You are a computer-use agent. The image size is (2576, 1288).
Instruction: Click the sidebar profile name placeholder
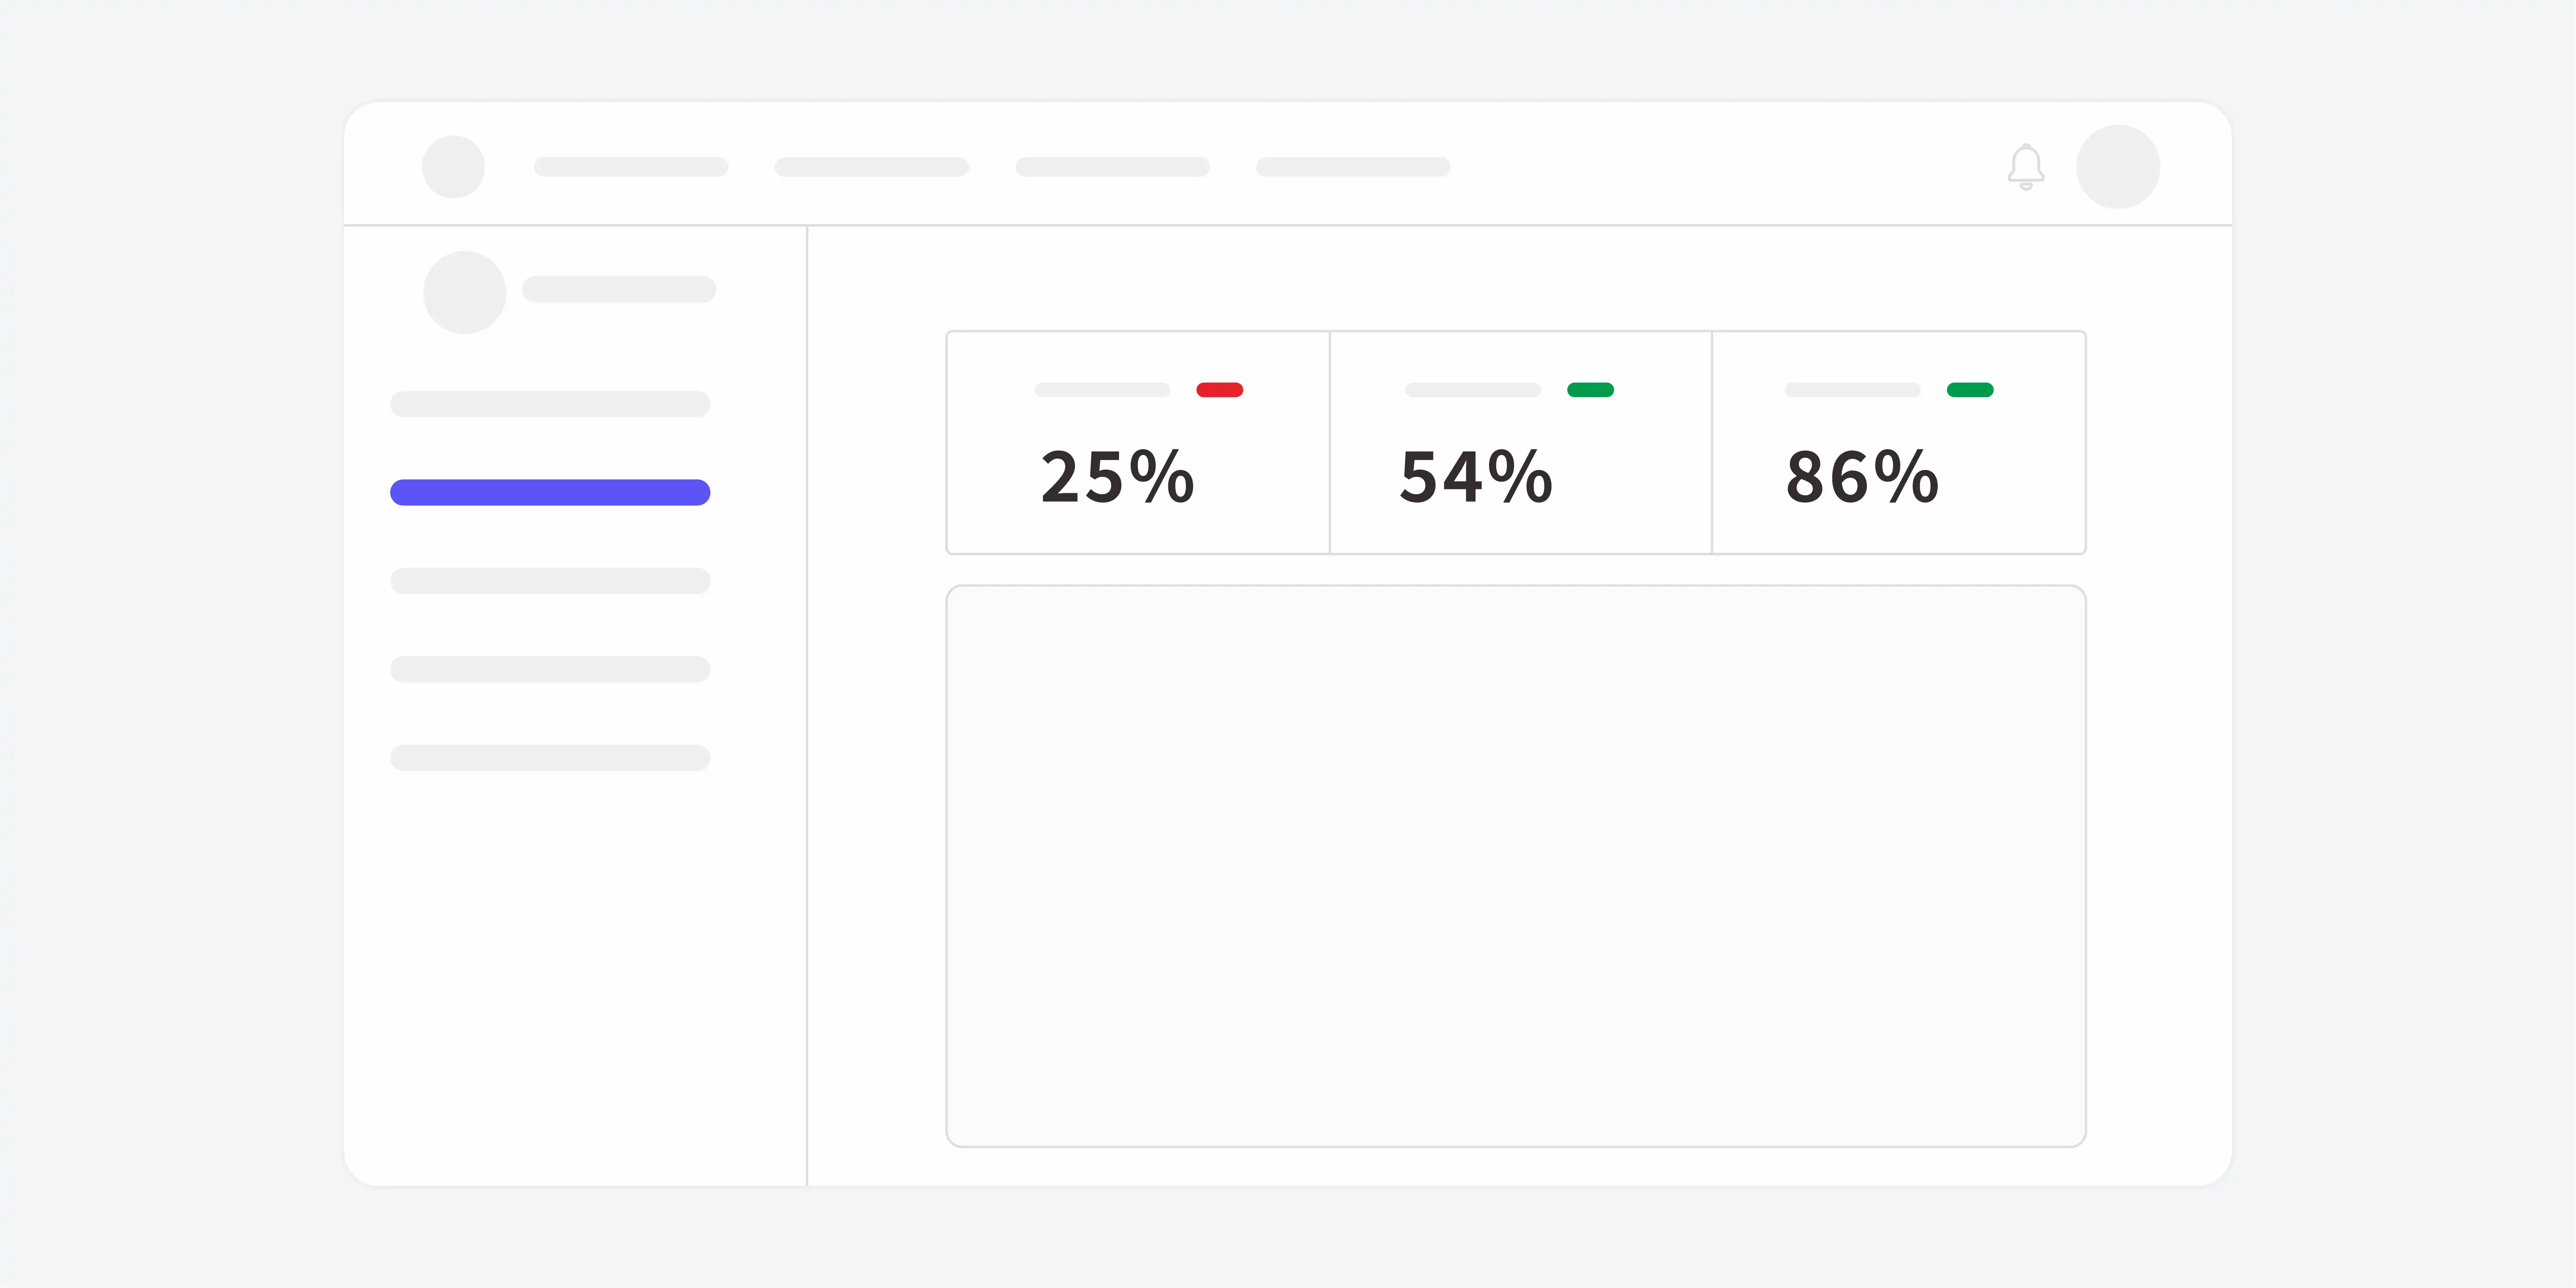click(619, 289)
